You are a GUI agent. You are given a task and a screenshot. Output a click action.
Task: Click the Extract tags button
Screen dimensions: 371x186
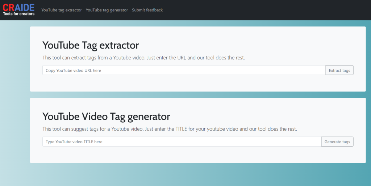pyautogui.click(x=339, y=70)
